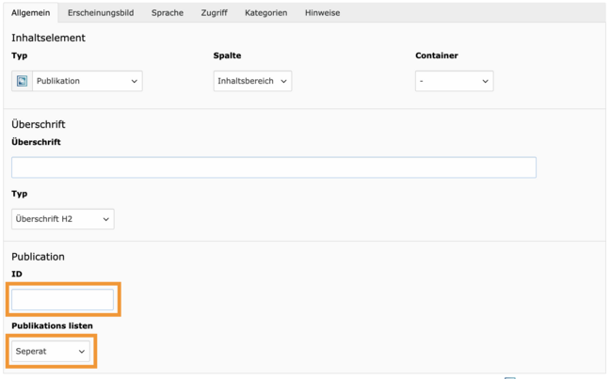Click the Inhaltselement section heading
Screen dimensions: 610x379
pos(48,38)
